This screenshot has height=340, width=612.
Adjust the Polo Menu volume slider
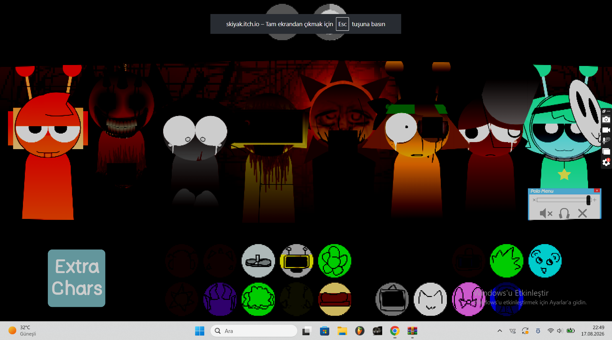coord(564,200)
